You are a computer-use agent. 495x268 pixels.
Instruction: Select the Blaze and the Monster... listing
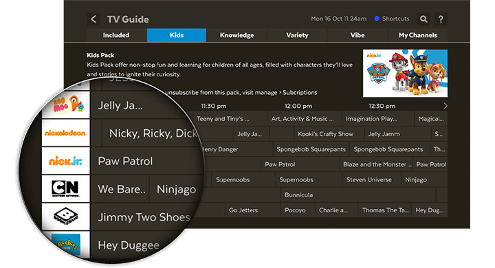click(x=377, y=164)
